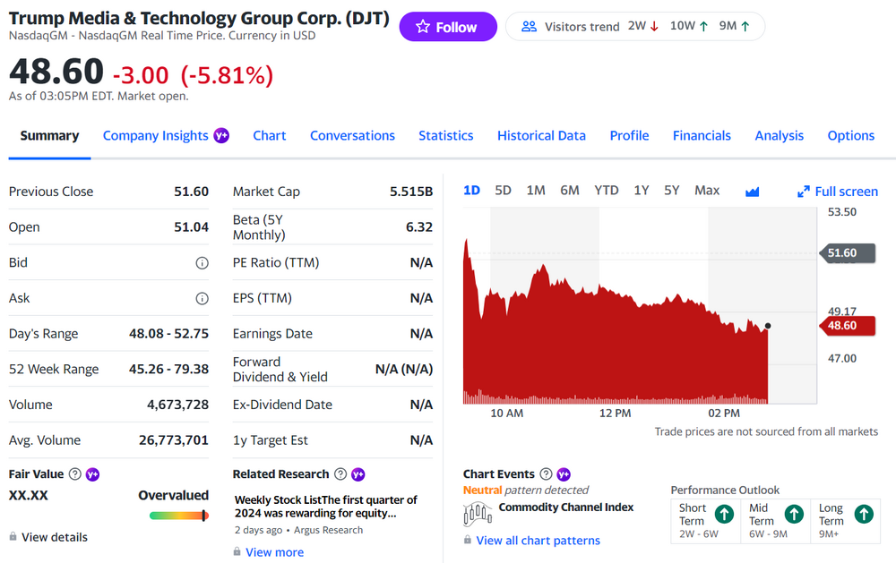896x563 pixels.
Task: Click Fair Value help question icon
Action: pyautogui.click(x=75, y=474)
